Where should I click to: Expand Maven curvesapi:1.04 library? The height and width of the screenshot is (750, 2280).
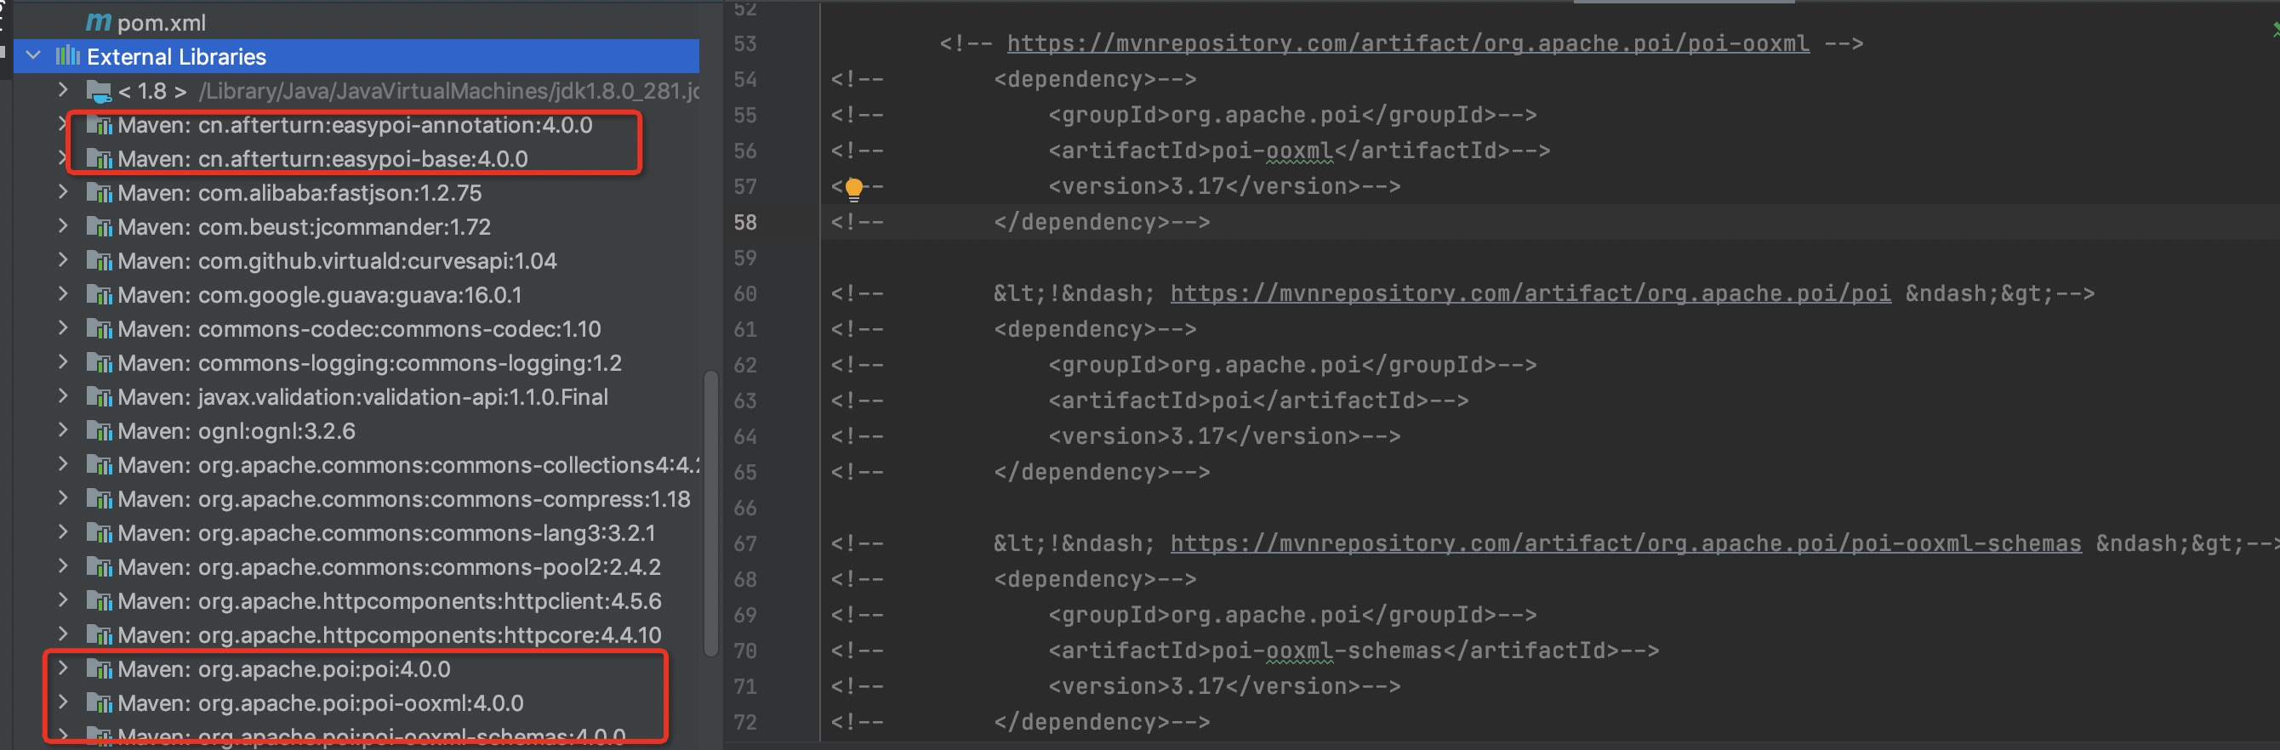(x=63, y=259)
